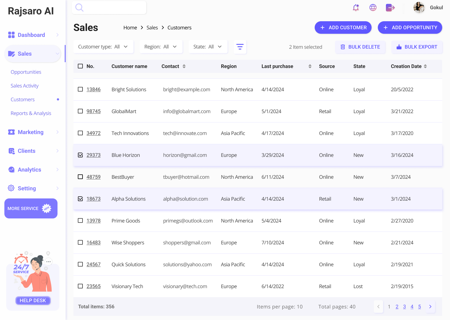Viewport: 450px width, 320px height.
Task: Toggle the select-all header checkbox
Action: [x=80, y=66]
